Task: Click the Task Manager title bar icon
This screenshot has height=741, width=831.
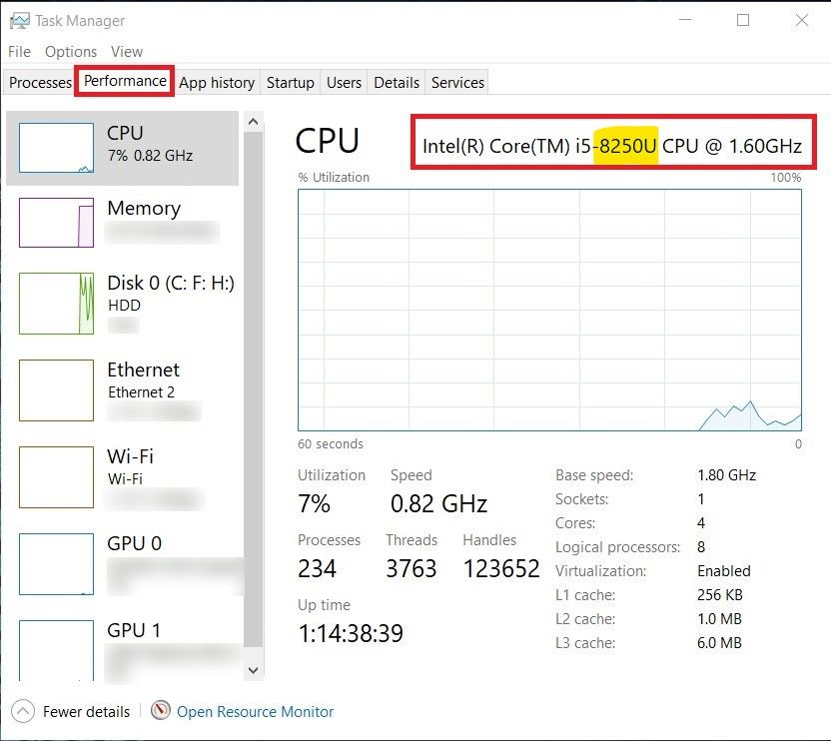Action: click(18, 20)
